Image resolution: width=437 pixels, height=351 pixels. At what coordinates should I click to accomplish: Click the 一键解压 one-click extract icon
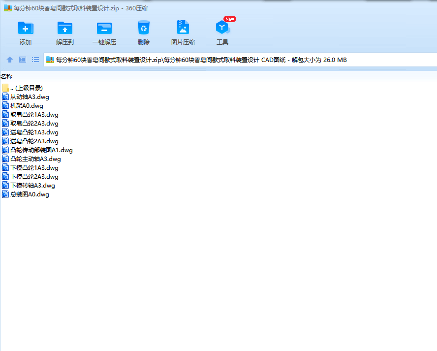tap(104, 29)
